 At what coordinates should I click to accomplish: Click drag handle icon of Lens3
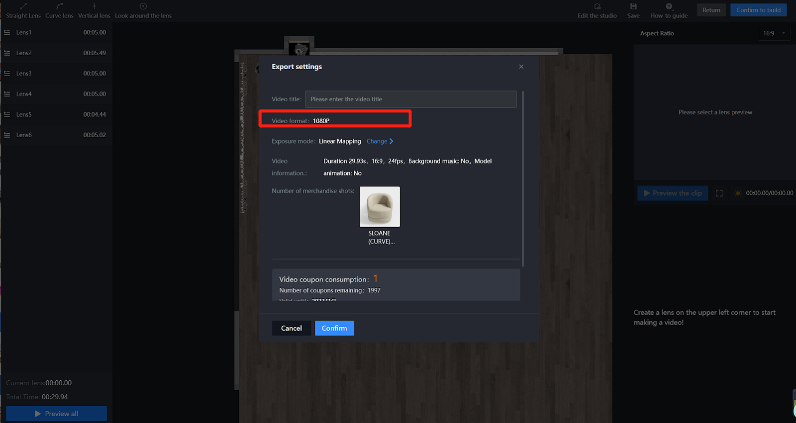[7, 73]
